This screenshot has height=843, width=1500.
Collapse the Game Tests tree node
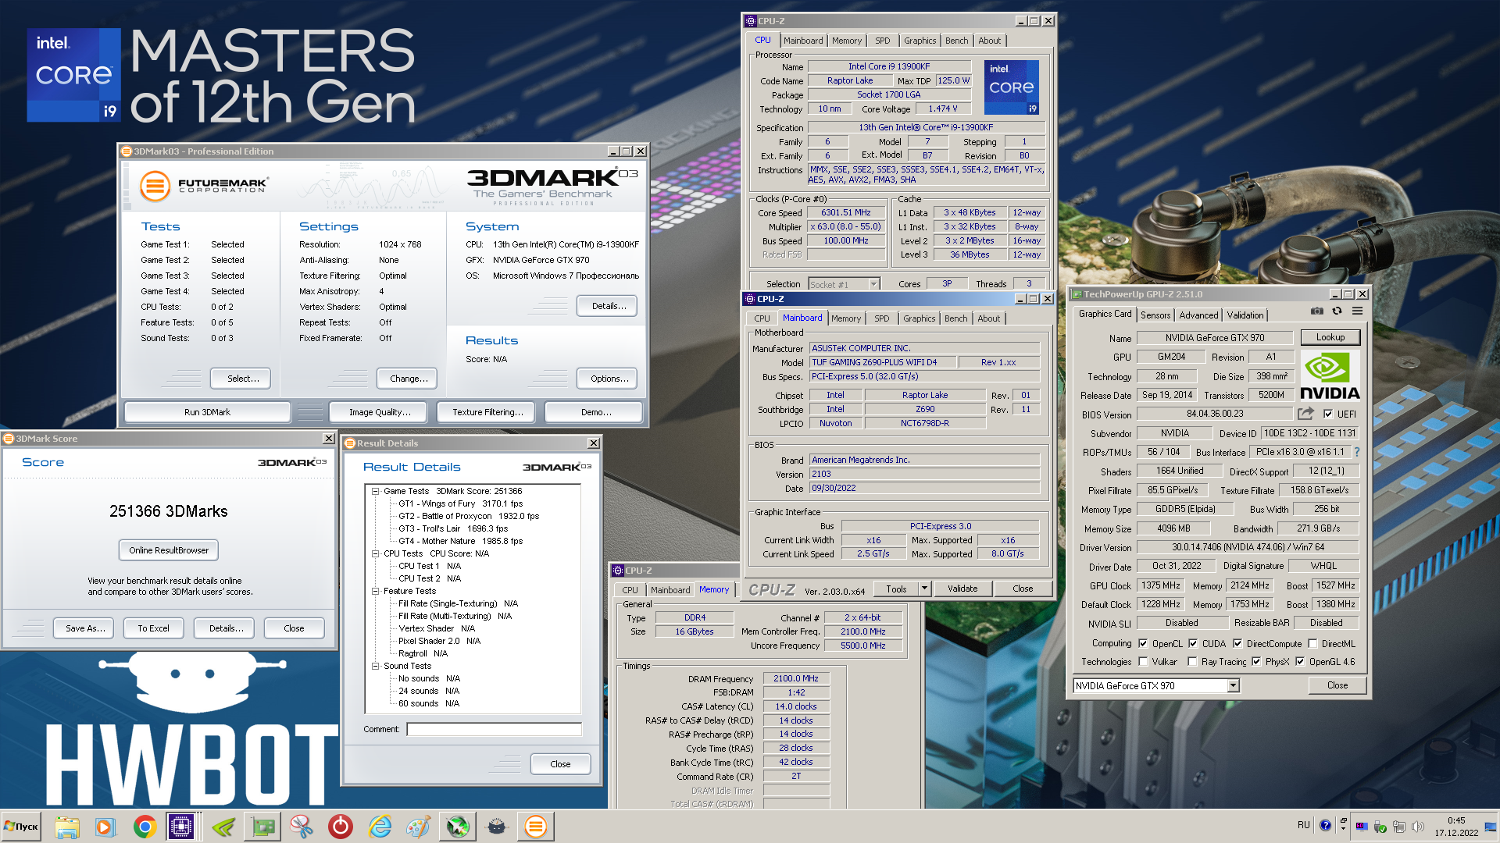pos(376,492)
